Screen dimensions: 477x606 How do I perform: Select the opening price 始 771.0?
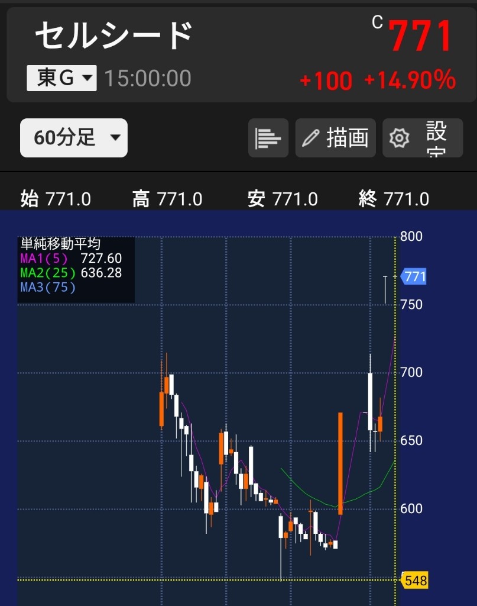(56, 199)
